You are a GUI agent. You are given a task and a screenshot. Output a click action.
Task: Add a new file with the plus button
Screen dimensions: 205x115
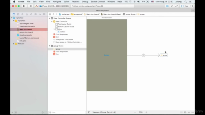[x=12, y=112]
